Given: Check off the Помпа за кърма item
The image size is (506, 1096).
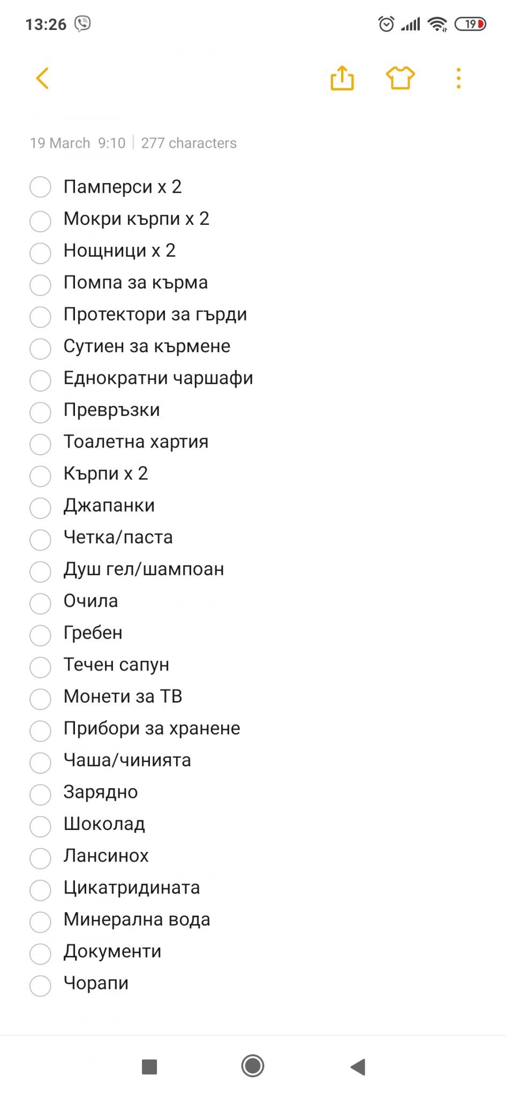Looking at the screenshot, I should [x=40, y=285].
